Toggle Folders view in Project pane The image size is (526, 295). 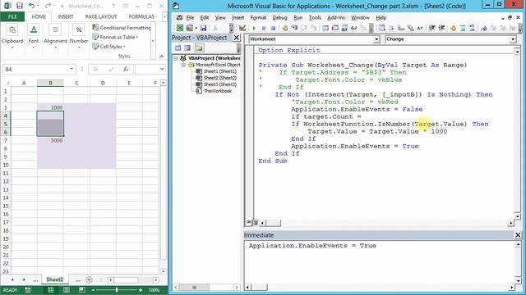click(x=199, y=48)
